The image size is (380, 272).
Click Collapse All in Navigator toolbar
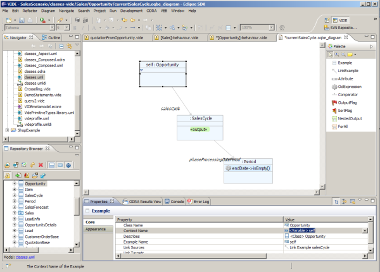[x=61, y=46]
